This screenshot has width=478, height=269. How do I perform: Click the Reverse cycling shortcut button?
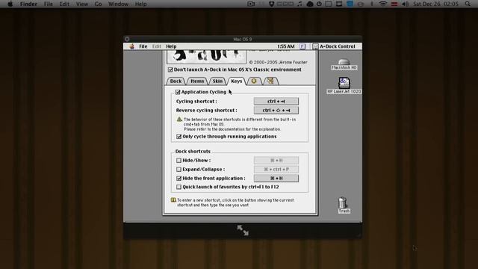point(276,111)
